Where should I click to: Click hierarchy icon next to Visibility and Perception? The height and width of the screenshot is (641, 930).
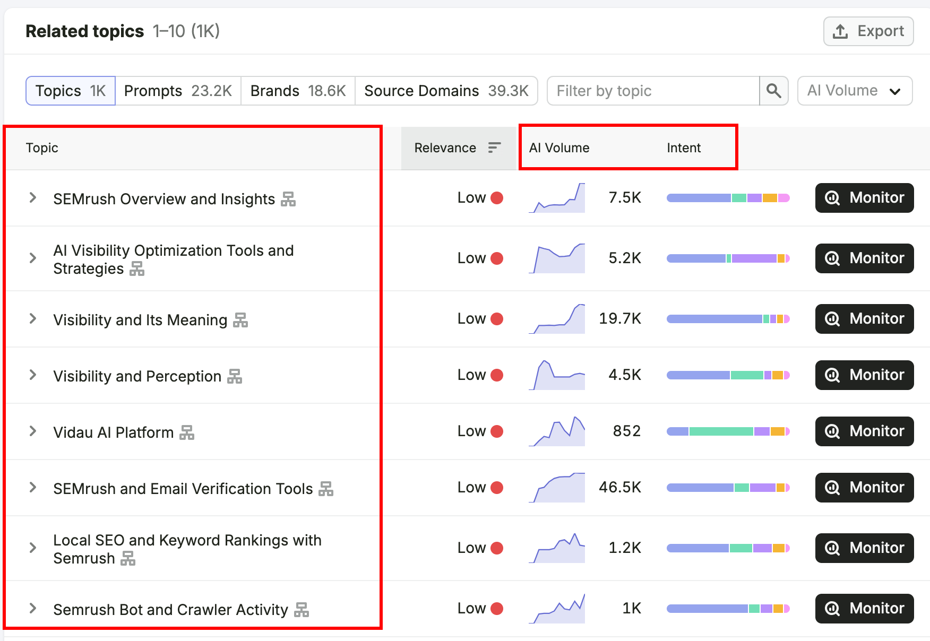pyautogui.click(x=235, y=376)
